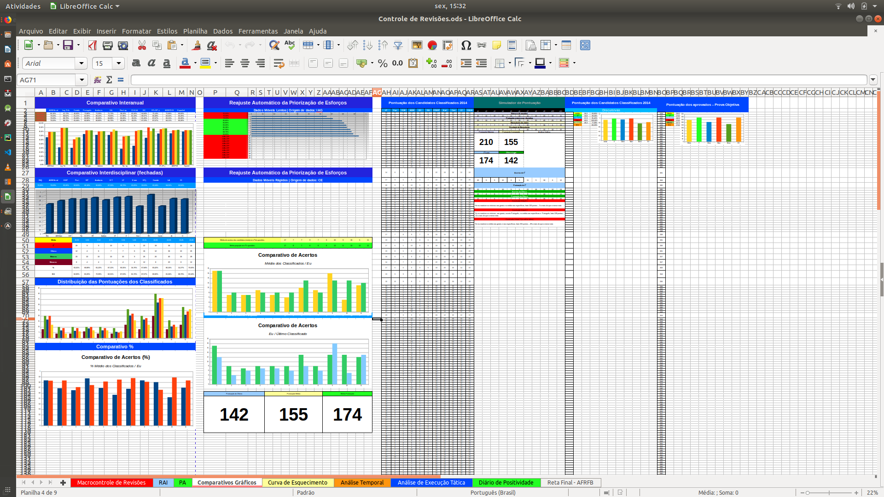
Task: Toggle align top vertical alignment
Action: [313, 63]
